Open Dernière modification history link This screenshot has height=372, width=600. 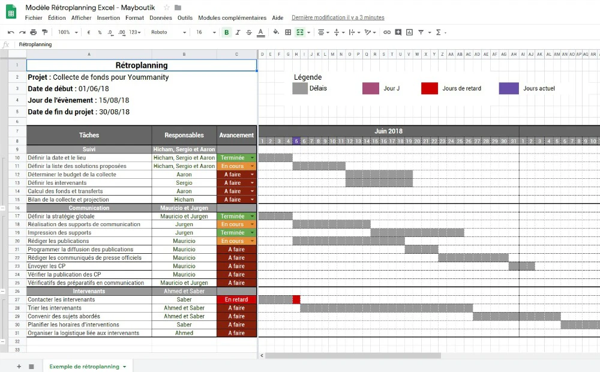pos(338,17)
